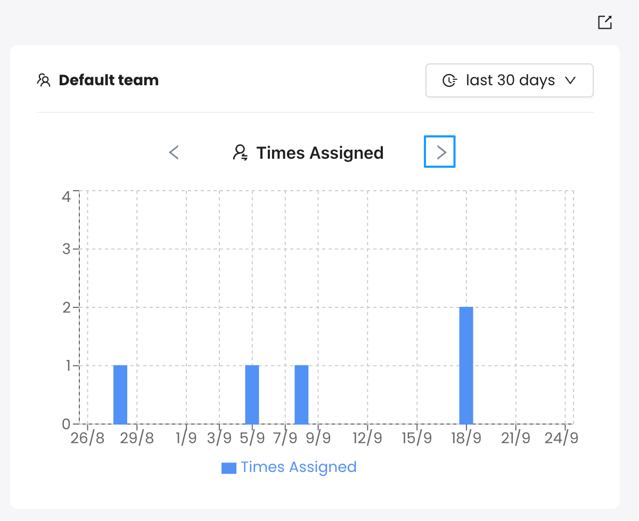Screen dimensions: 639x521
Task: Open the pop-out icon at top right
Action: click(x=604, y=22)
